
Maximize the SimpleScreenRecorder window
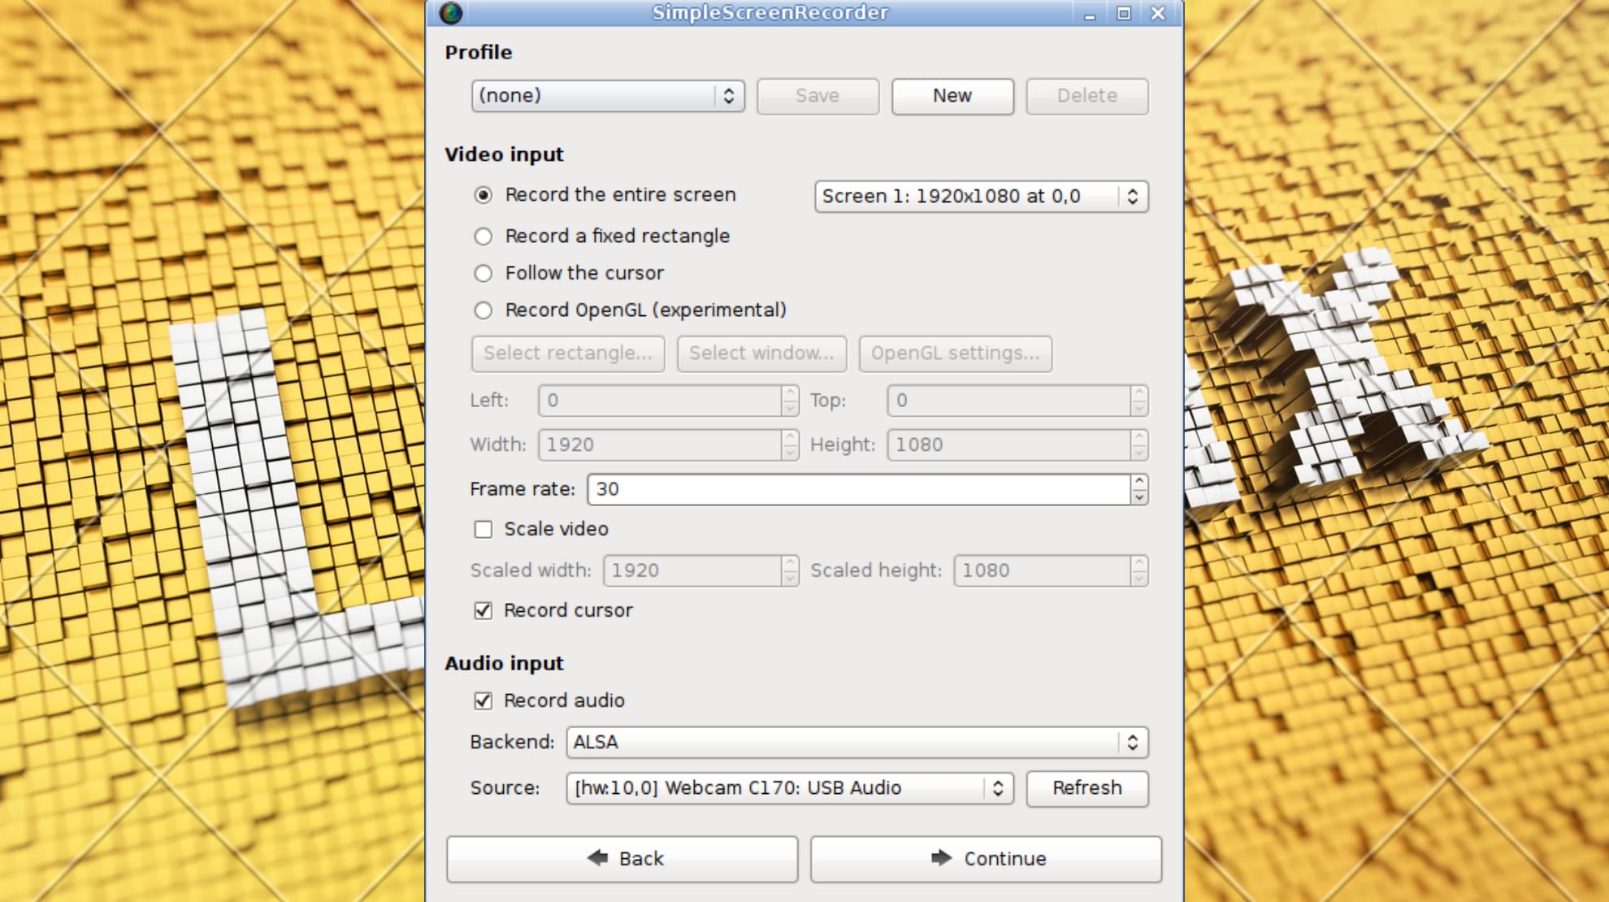pos(1124,14)
